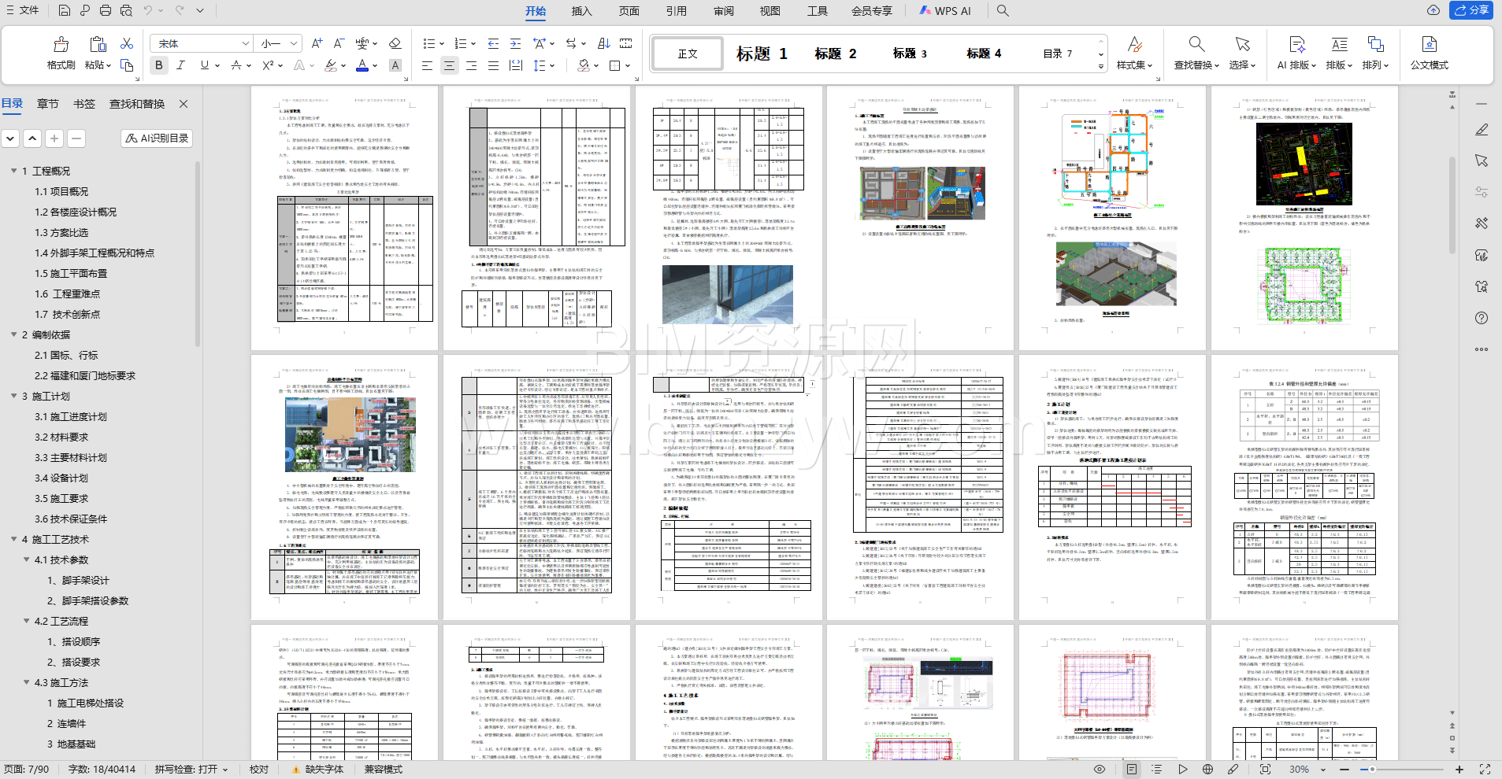This screenshot has width=1502, height=779.
Task: Click the 校对 (Proofread) status bar button
Action: coord(259,769)
